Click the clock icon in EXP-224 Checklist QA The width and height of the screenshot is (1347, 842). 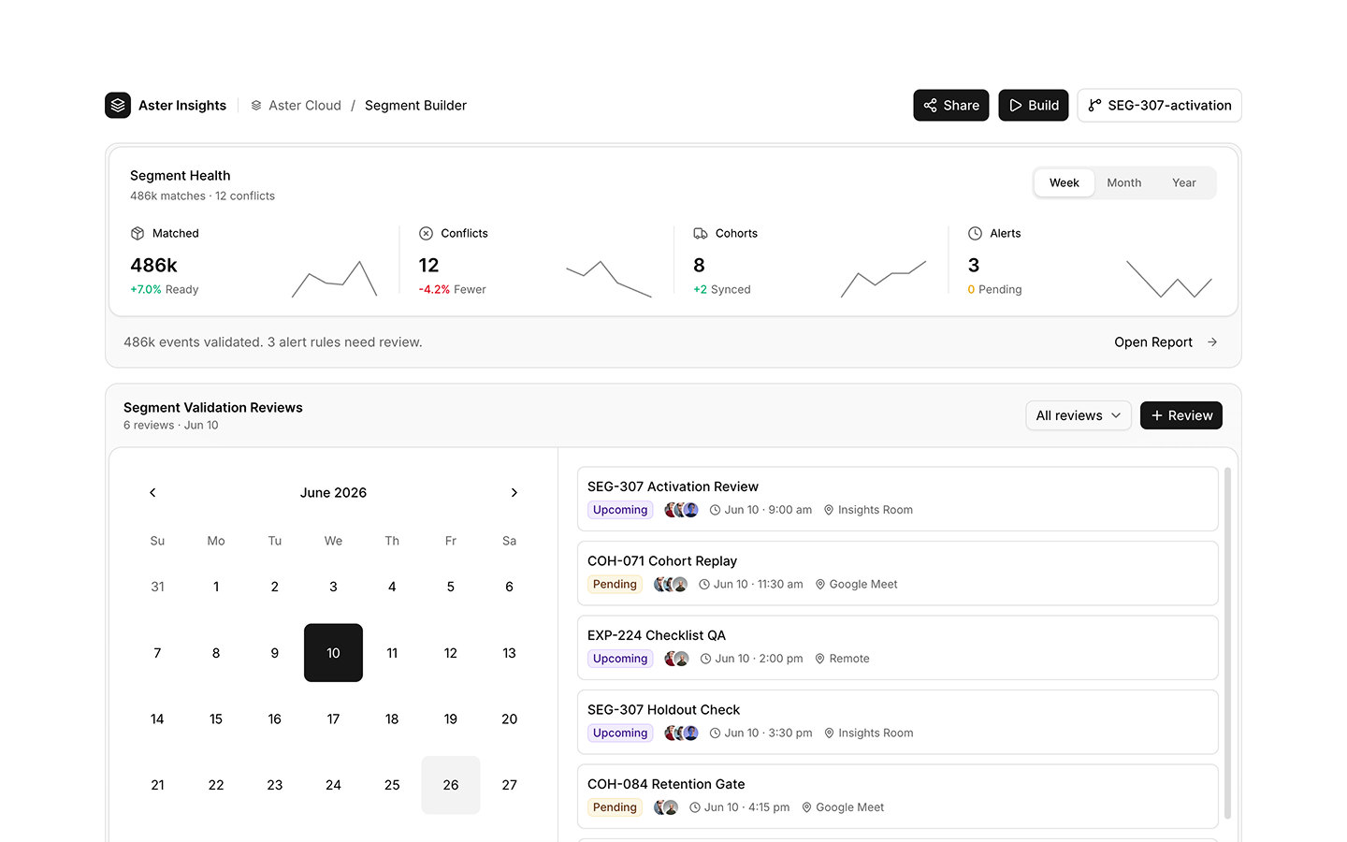click(x=706, y=659)
